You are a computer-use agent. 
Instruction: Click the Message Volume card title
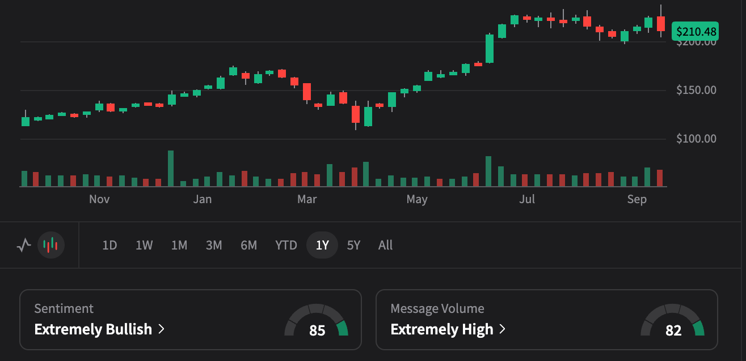(x=437, y=309)
